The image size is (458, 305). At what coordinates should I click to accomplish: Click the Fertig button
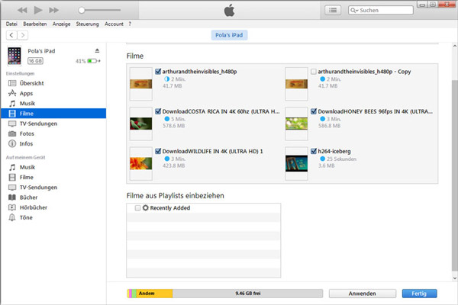419,293
